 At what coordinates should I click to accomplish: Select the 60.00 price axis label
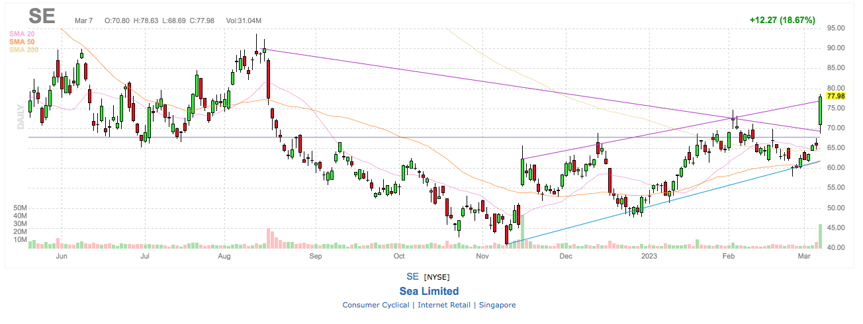click(837, 168)
